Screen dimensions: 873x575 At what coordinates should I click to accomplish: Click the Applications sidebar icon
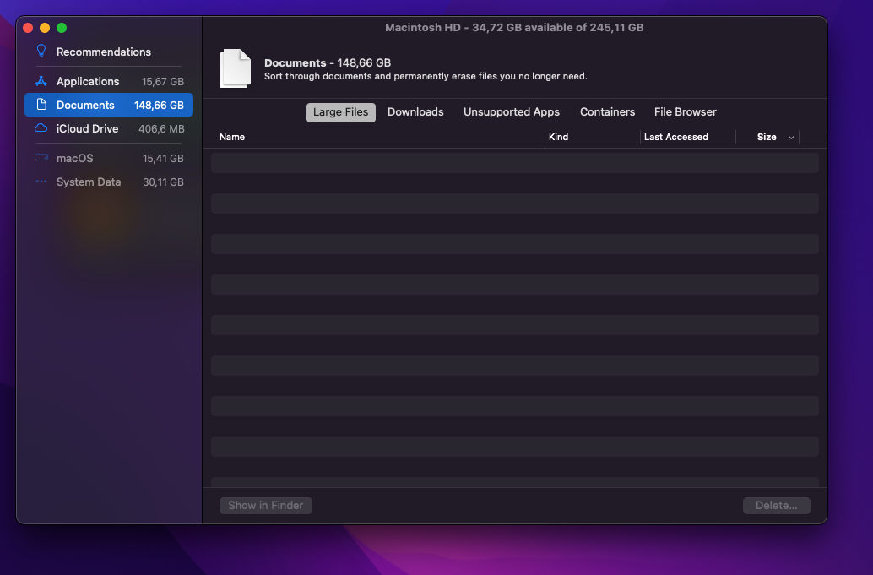tap(41, 81)
